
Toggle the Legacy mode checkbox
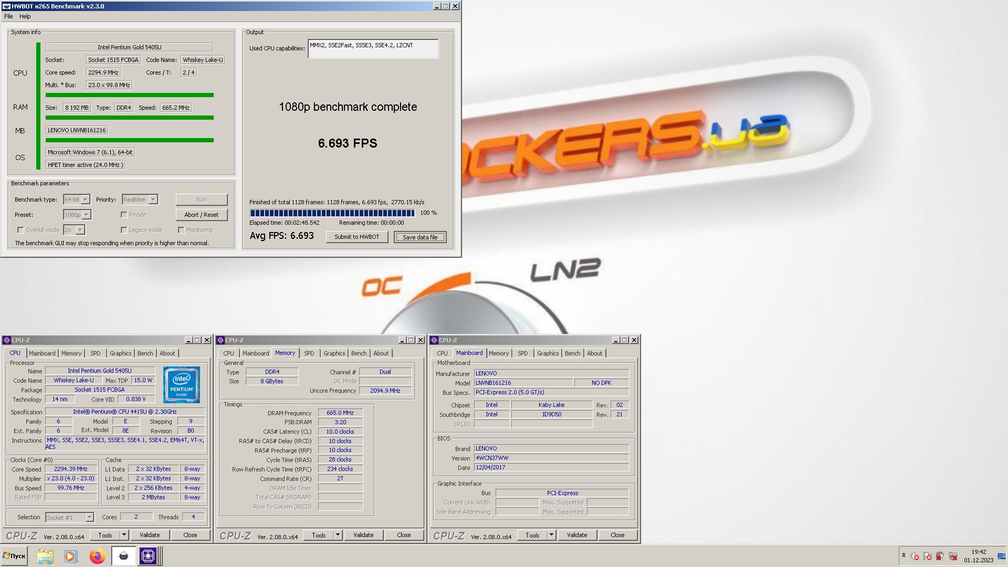124,230
